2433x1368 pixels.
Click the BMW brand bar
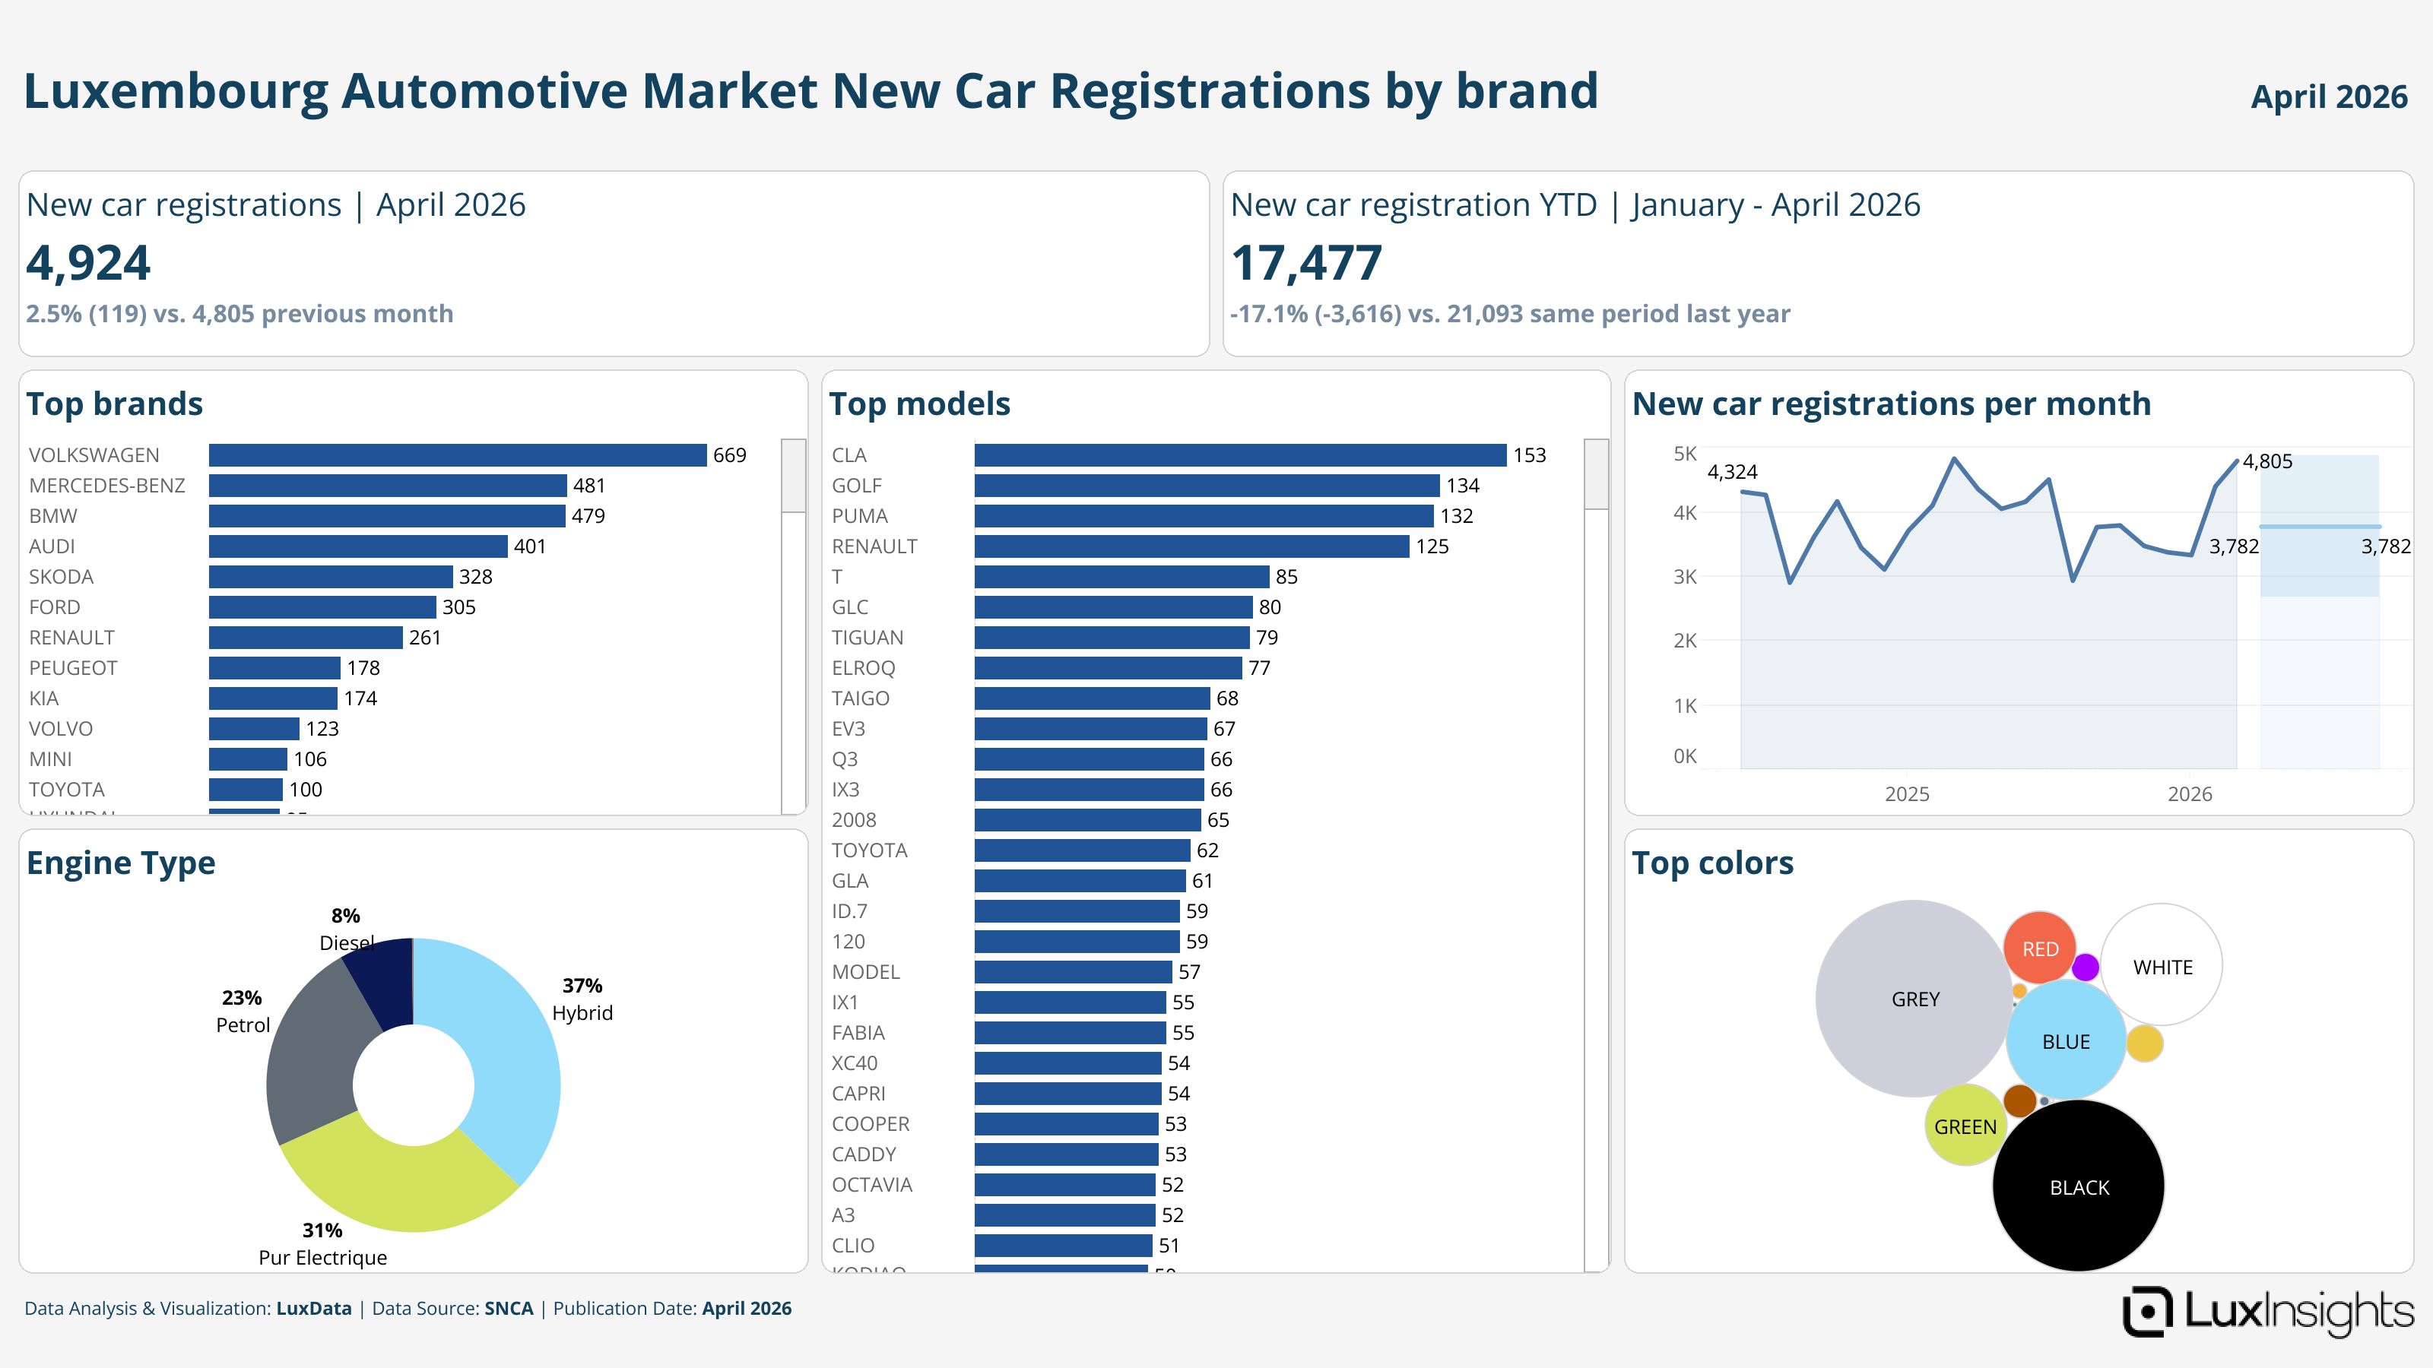pos(386,515)
